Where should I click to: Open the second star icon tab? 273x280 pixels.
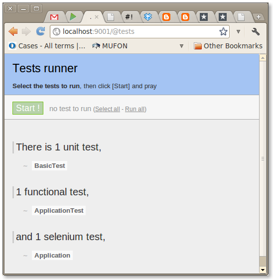point(223,17)
